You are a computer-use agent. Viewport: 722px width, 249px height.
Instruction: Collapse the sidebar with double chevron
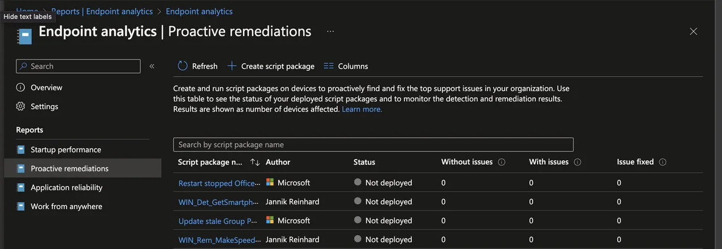click(x=152, y=66)
